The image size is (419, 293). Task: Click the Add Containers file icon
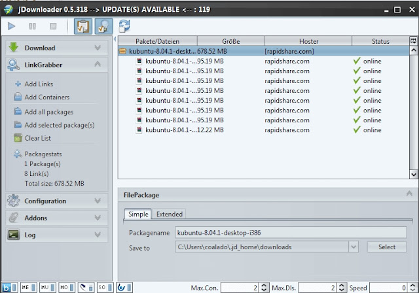click(18, 97)
